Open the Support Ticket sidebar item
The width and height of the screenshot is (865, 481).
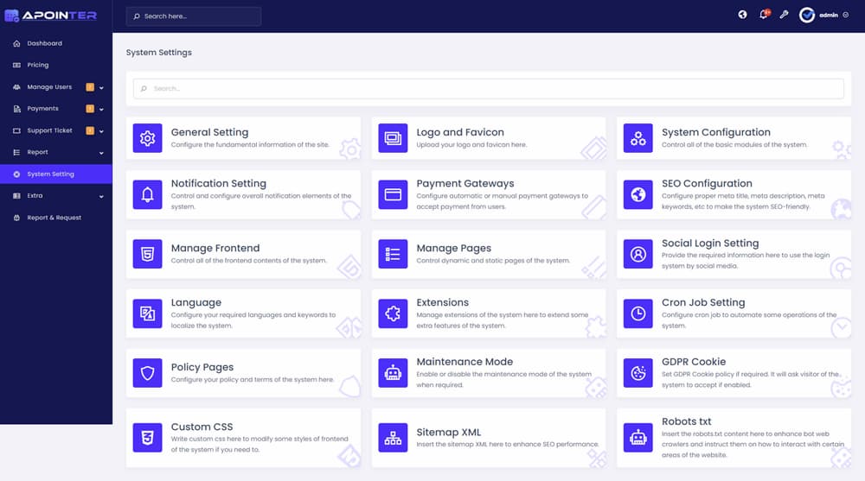[55, 130]
